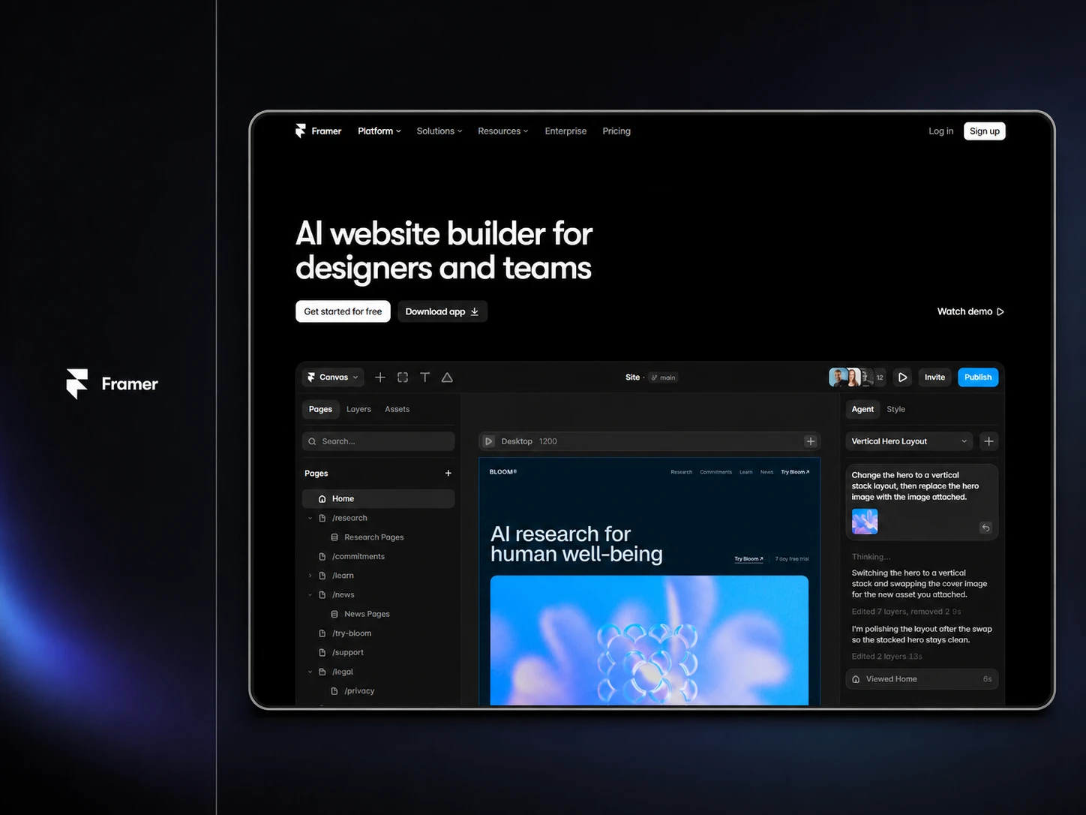Click the Invite button
Viewport: 1086px width, 815px height.
(x=934, y=377)
